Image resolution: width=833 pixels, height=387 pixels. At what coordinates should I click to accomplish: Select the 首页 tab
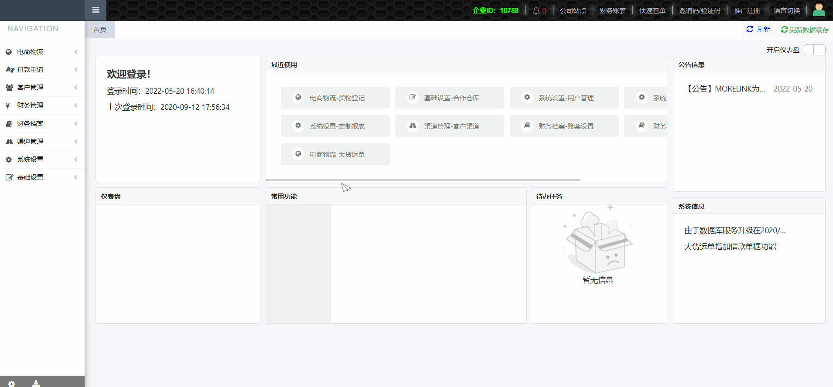(x=100, y=30)
